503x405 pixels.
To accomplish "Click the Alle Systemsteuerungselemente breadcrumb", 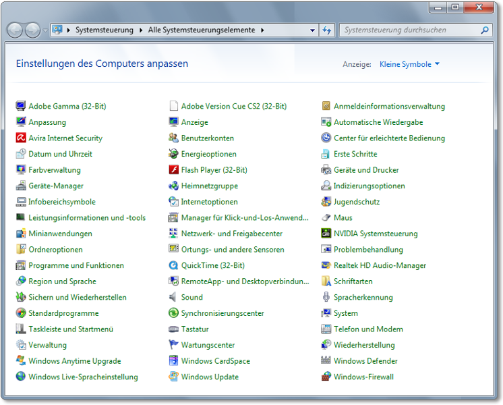I will [x=202, y=30].
